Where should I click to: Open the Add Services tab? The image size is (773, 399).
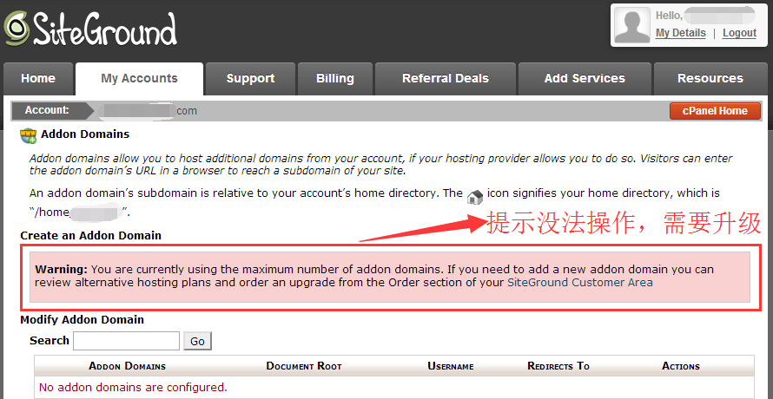point(585,78)
